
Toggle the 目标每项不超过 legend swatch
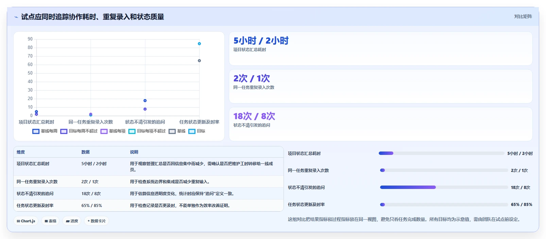[x=132, y=131]
